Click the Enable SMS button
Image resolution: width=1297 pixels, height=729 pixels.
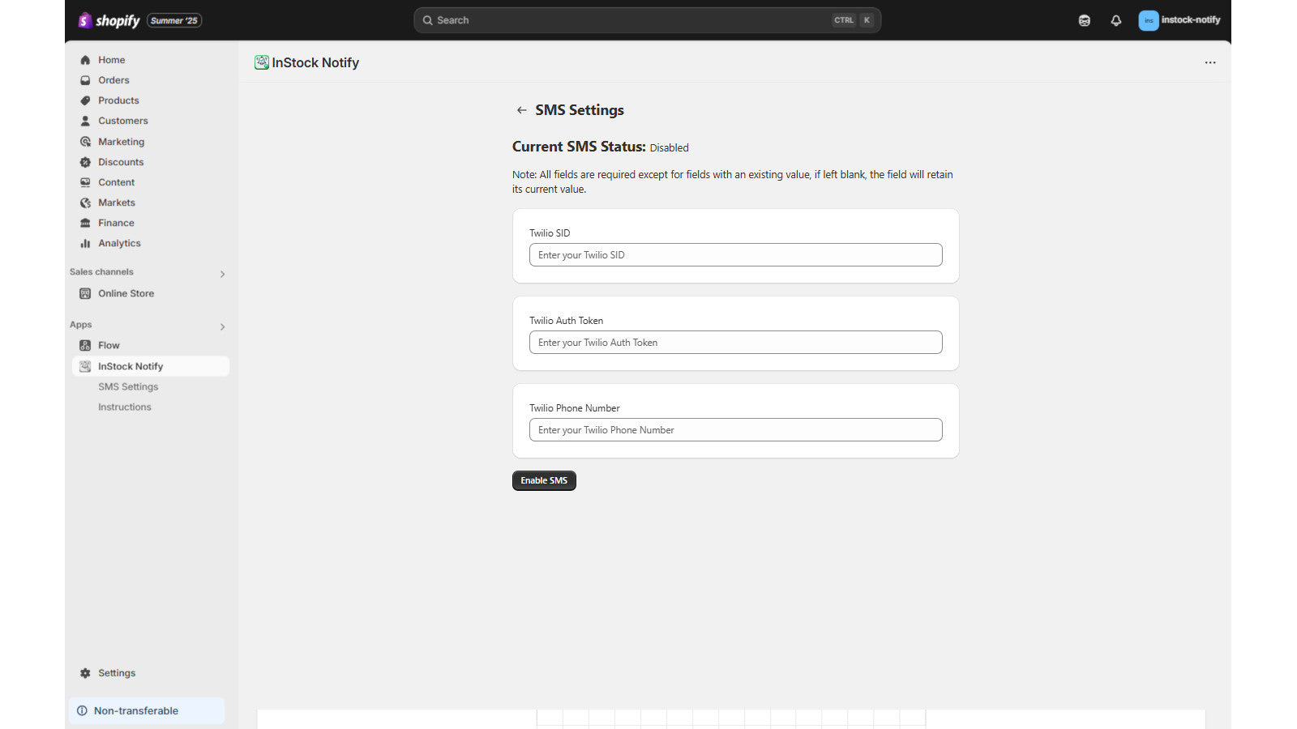pyautogui.click(x=544, y=480)
